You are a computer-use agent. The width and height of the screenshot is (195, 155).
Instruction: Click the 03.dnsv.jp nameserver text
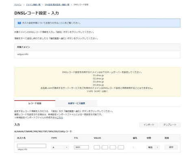(98, 82)
